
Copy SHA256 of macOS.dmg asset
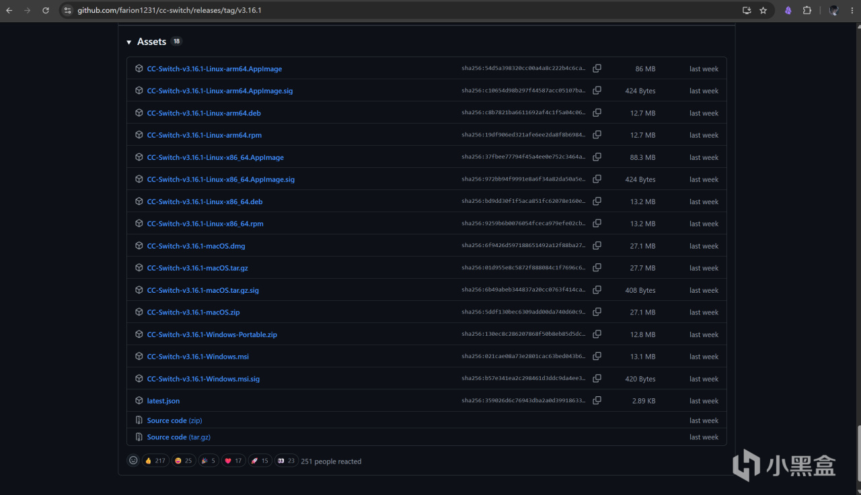click(597, 246)
